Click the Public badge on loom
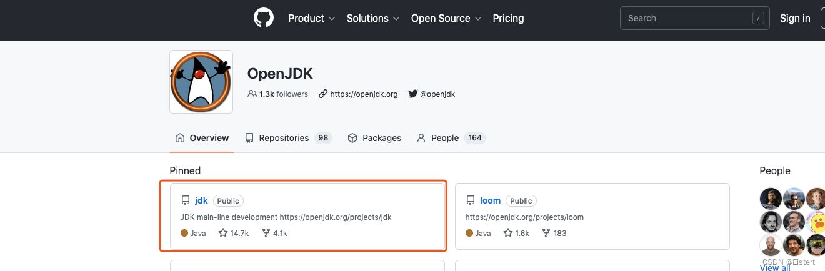 click(521, 201)
